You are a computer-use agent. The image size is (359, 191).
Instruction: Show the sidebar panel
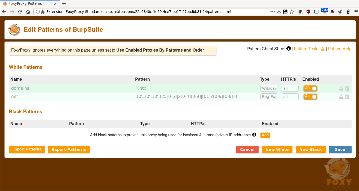click(316, 12)
